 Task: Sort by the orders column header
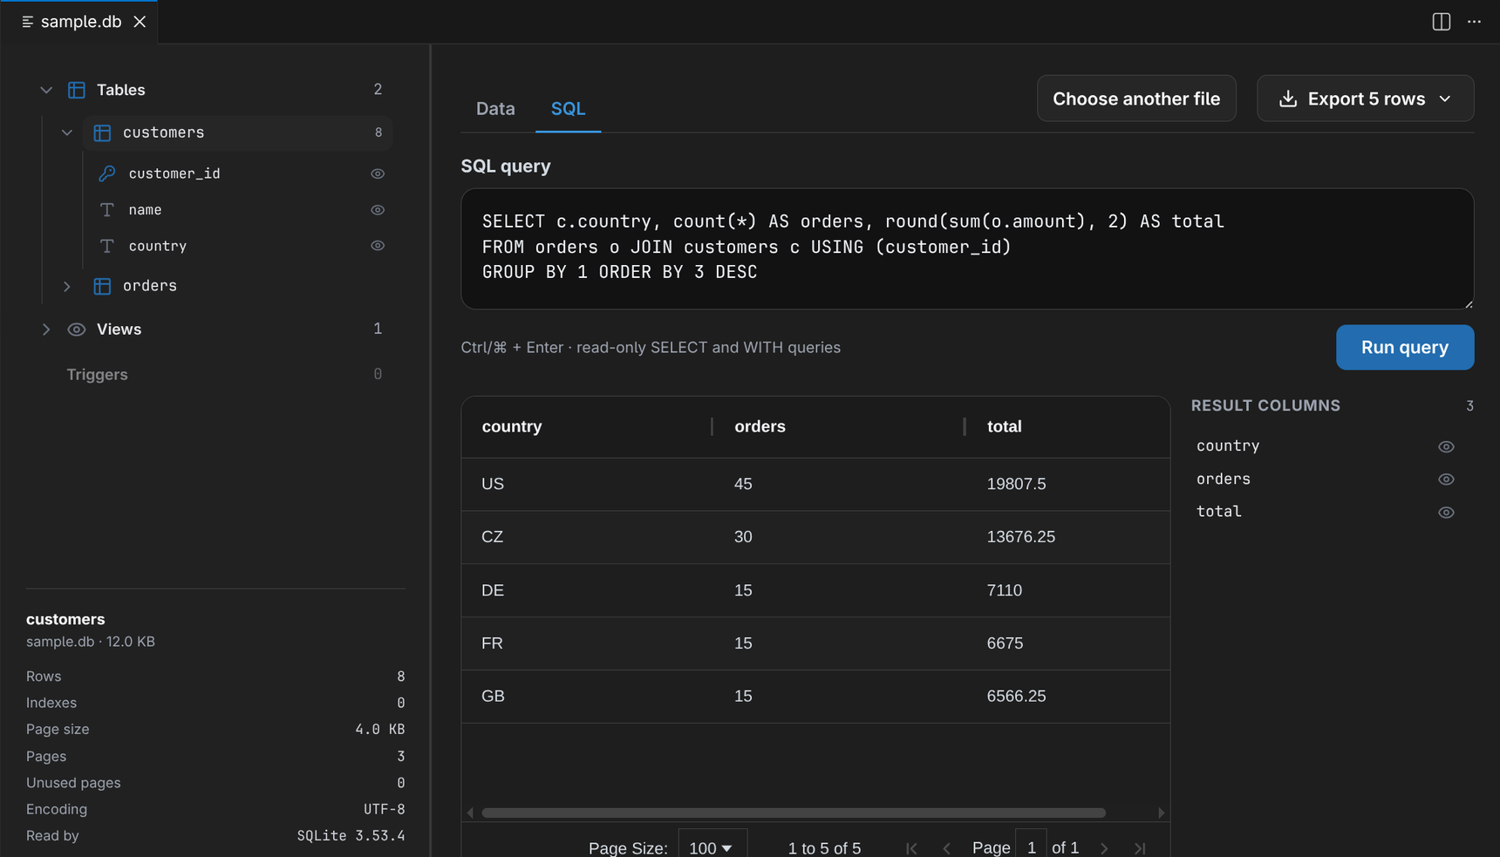tap(839, 426)
